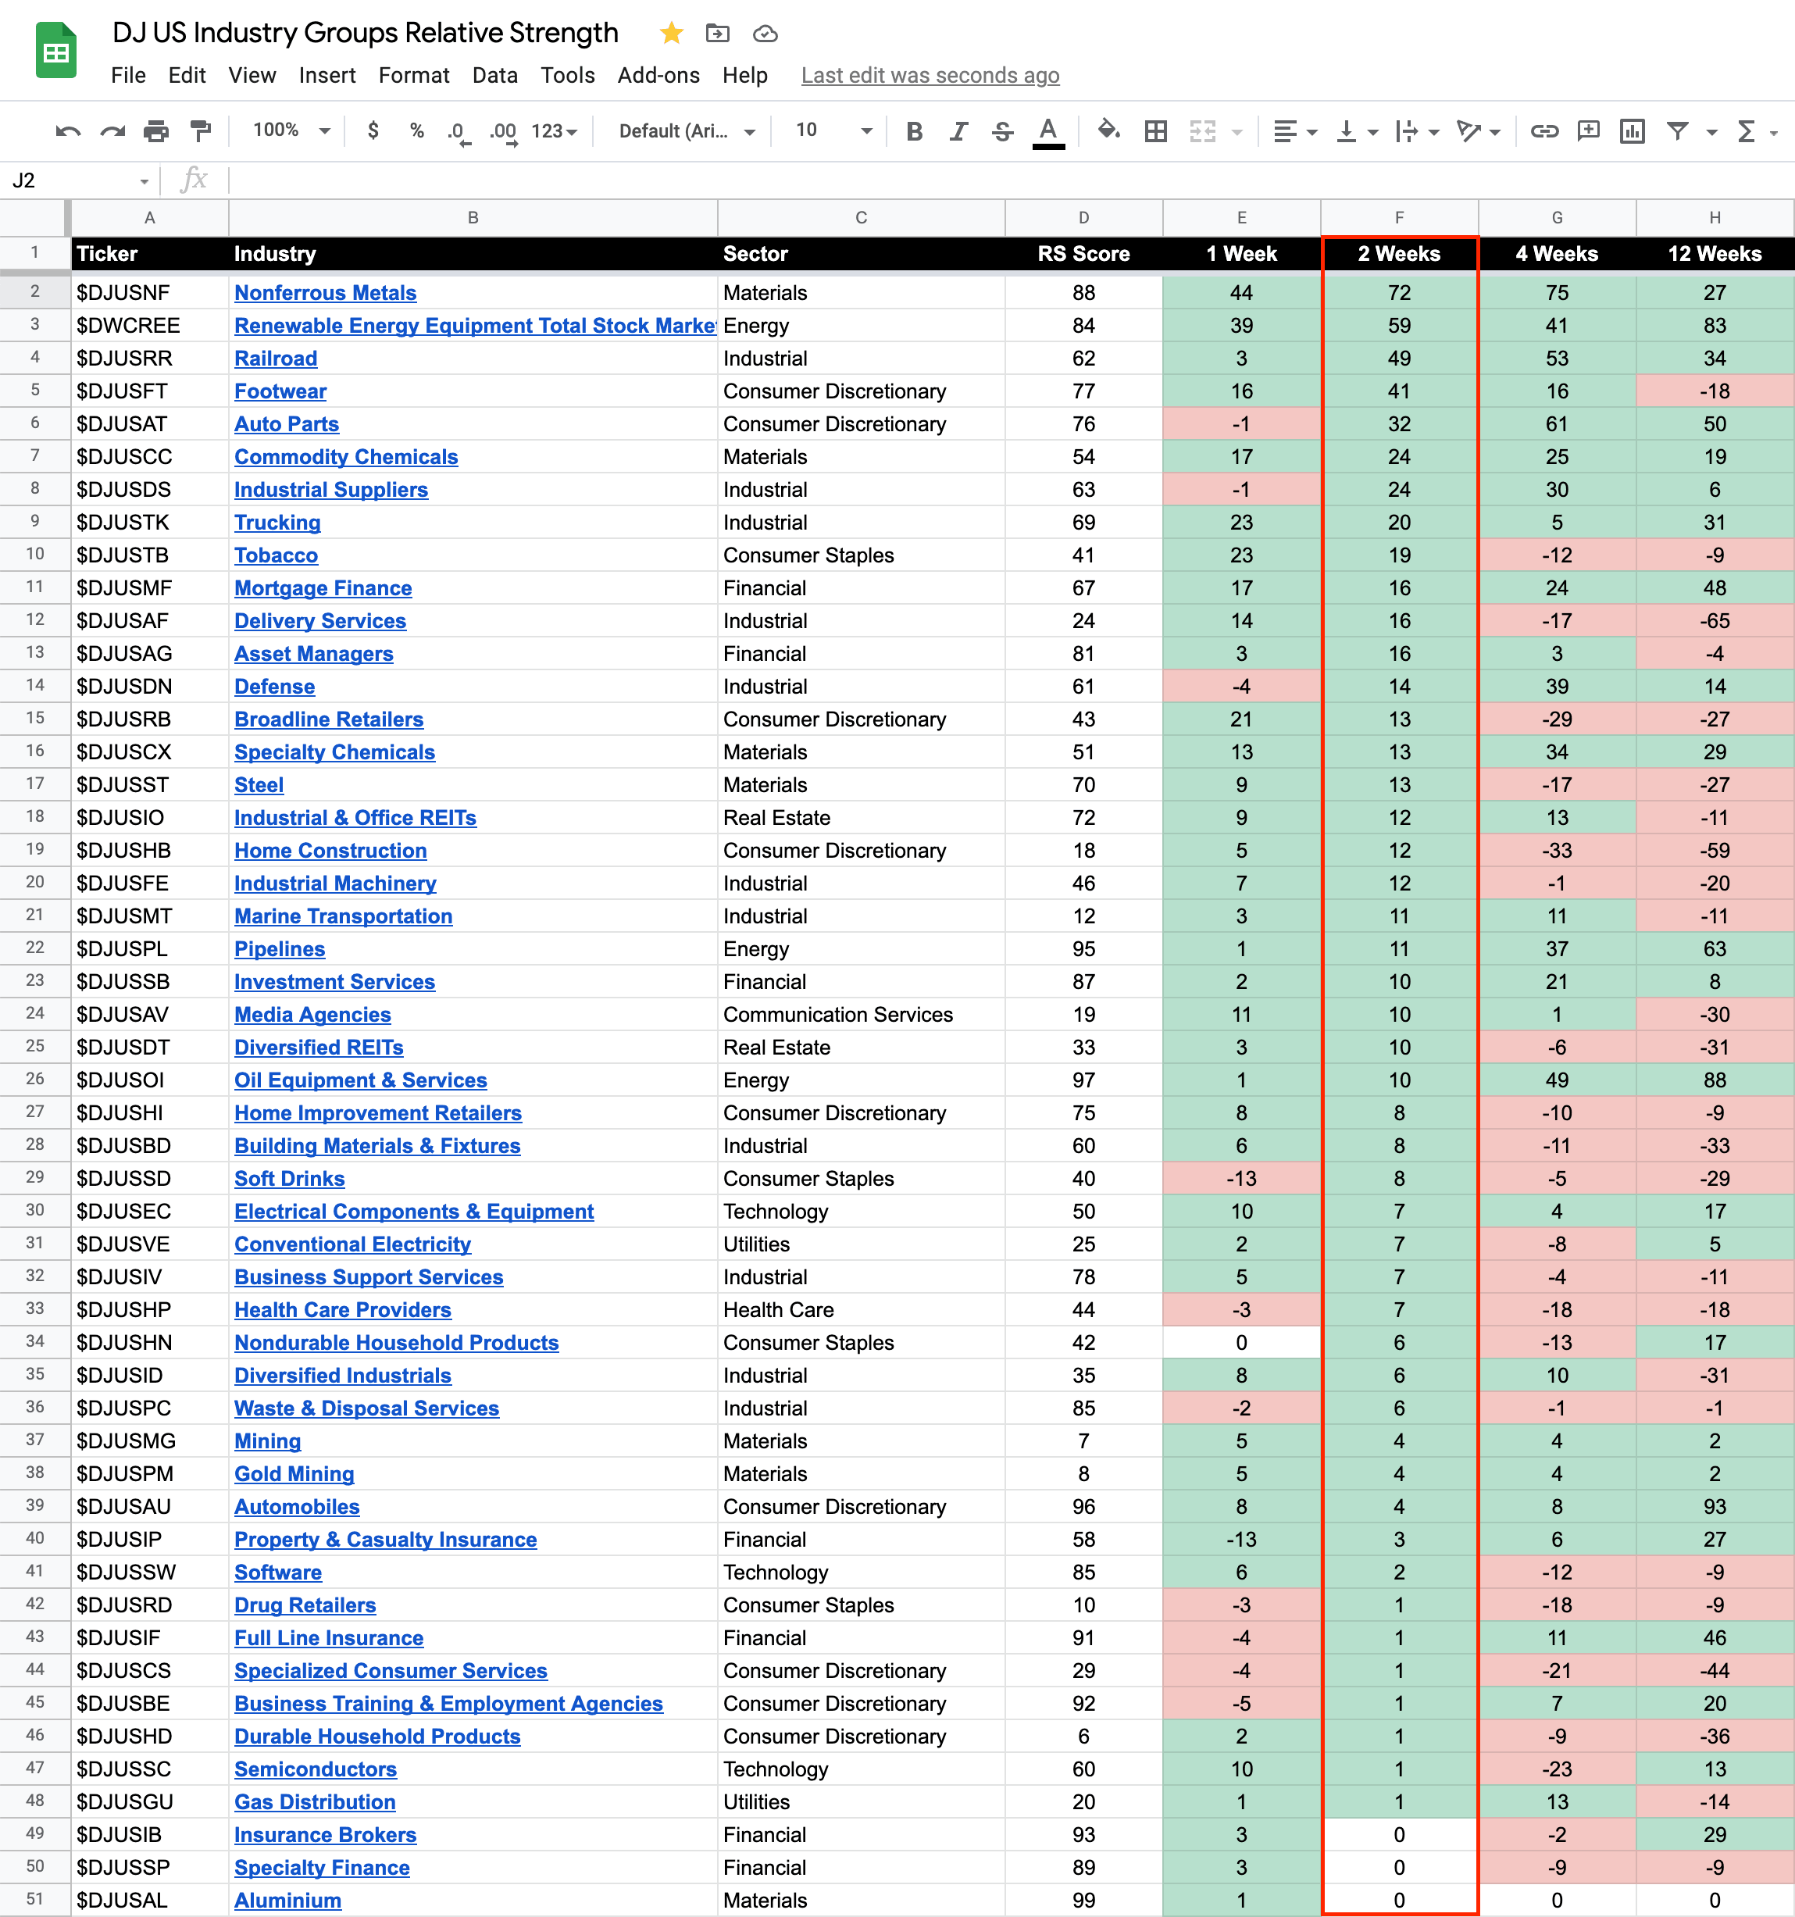Click the undo arrow icon
This screenshot has height=1917, width=1795.
(x=67, y=131)
